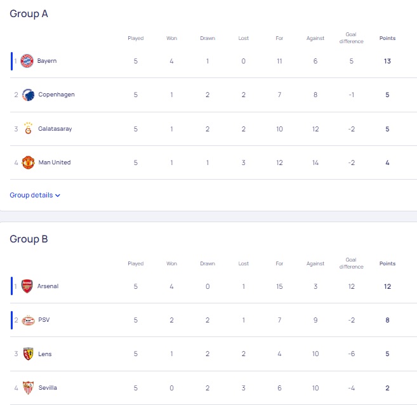Click the Arsenal club crest icon
Viewport: 417px width, 405px height.
[x=27, y=286]
